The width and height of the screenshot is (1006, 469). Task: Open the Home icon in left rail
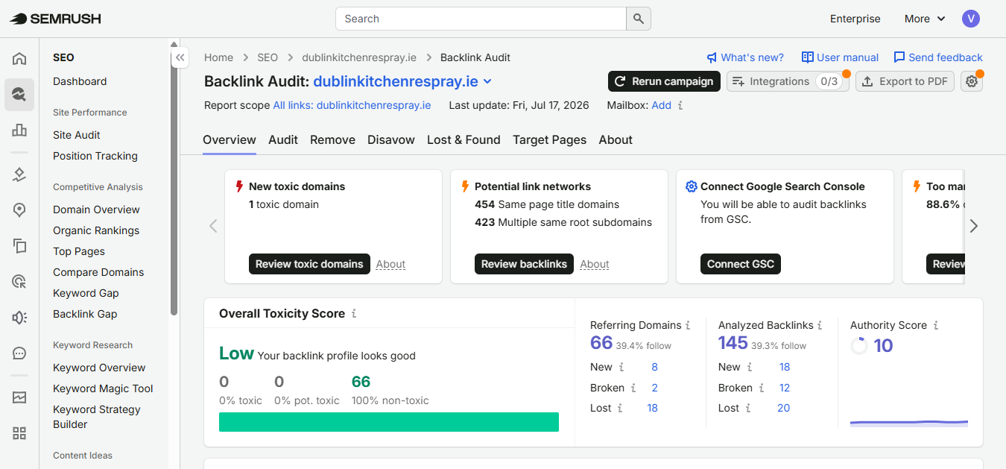click(19, 59)
